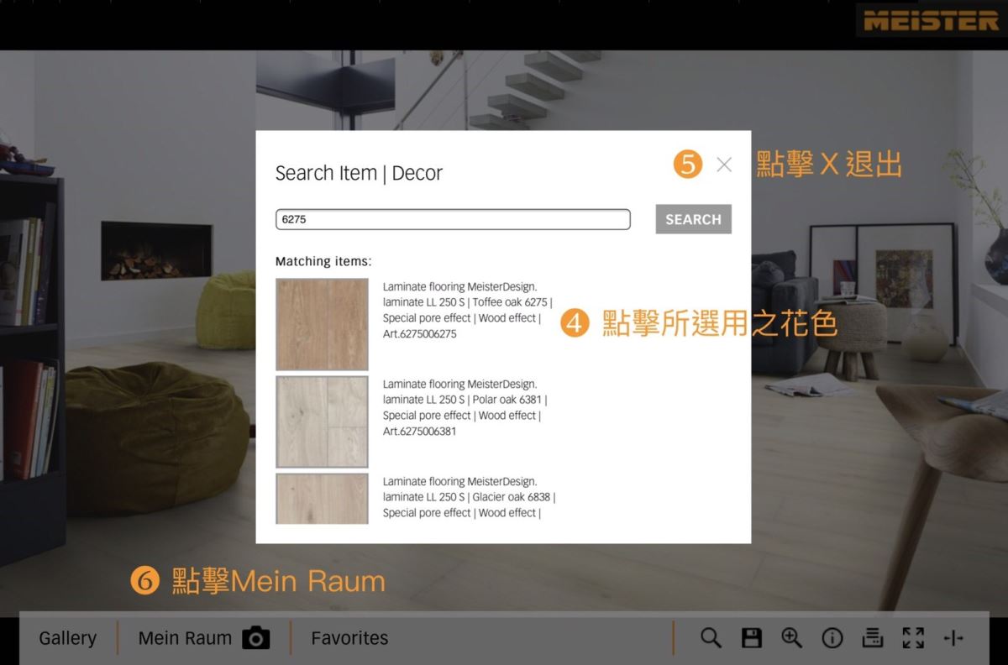Select the Toffee oak 6275 thumbnail
Image resolution: width=1008 pixels, height=665 pixels.
322,324
